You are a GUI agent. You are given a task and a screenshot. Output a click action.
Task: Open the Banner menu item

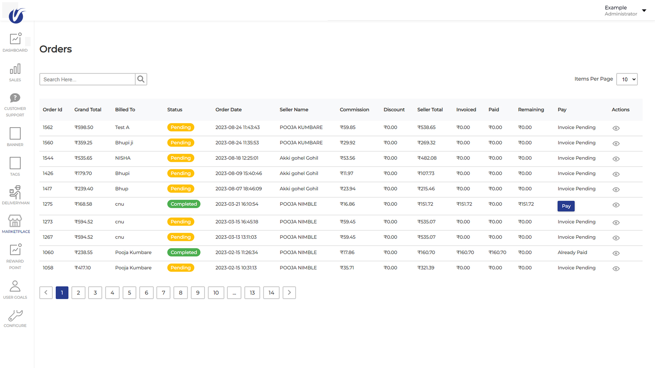[15, 134]
